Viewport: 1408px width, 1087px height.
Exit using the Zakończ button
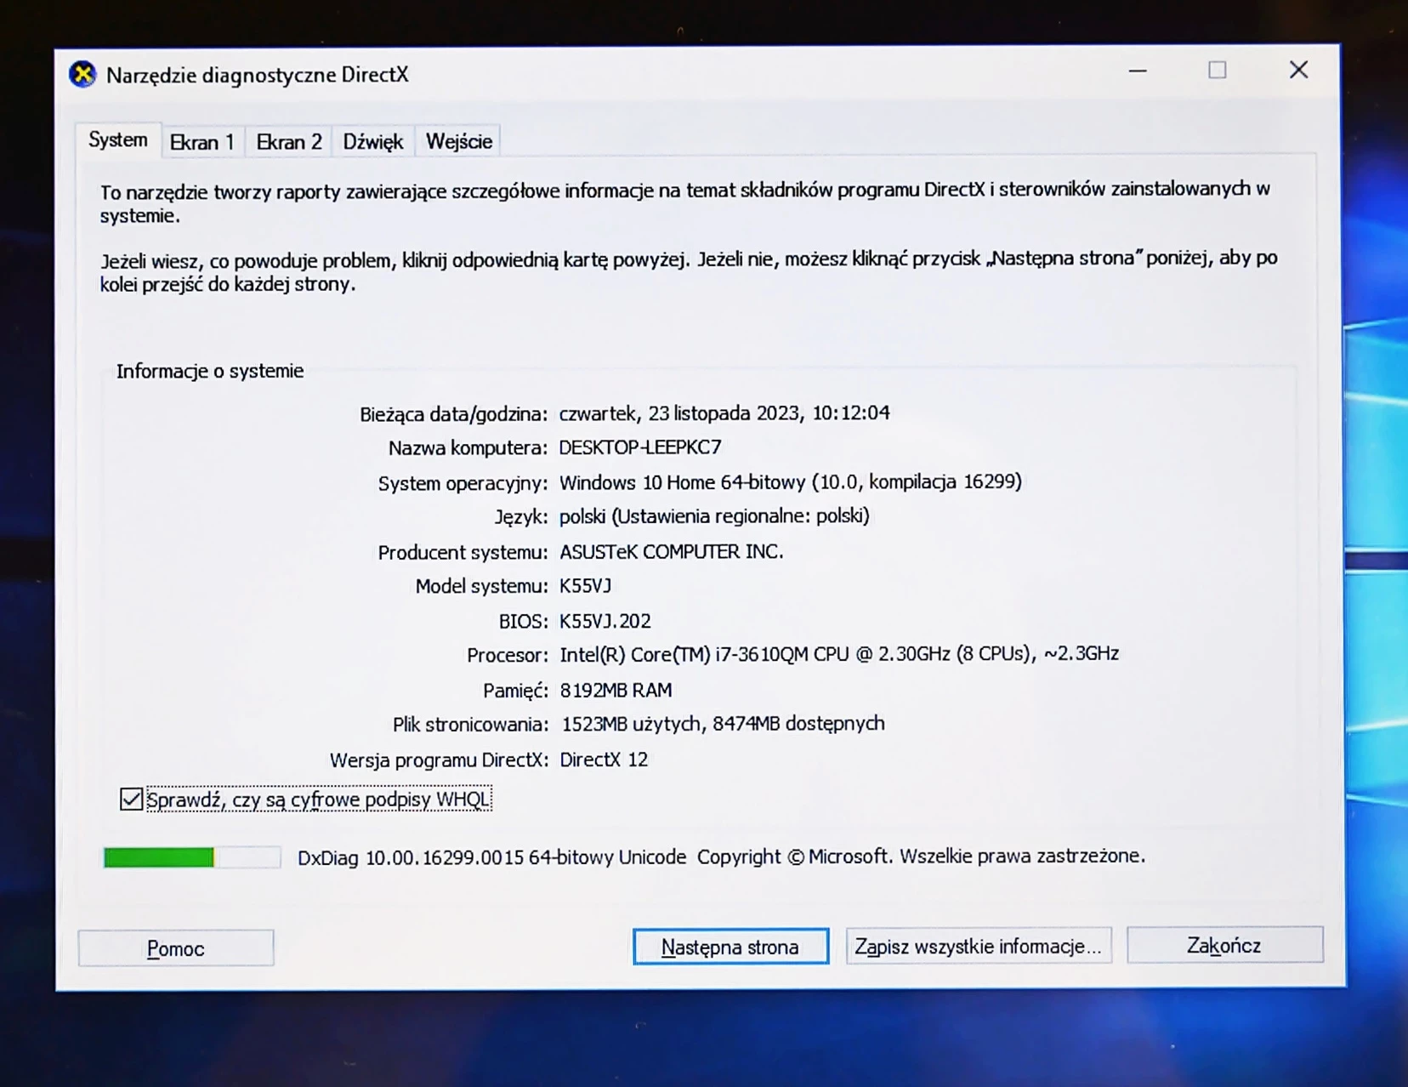click(x=1223, y=945)
